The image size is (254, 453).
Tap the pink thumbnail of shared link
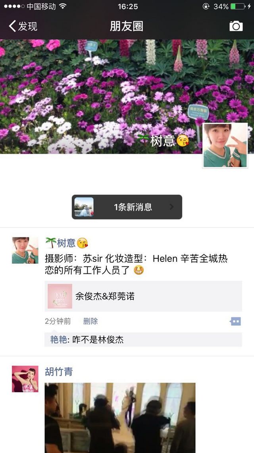click(60, 296)
